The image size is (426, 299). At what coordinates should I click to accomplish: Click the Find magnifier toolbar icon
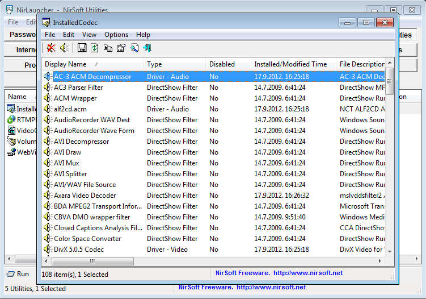click(x=134, y=48)
